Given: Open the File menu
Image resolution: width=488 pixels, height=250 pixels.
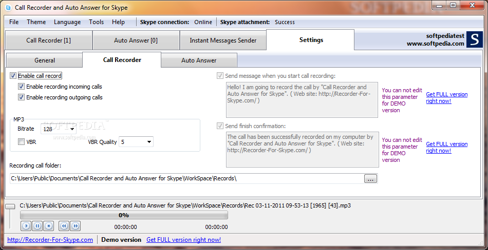Looking at the screenshot, I should coord(14,22).
